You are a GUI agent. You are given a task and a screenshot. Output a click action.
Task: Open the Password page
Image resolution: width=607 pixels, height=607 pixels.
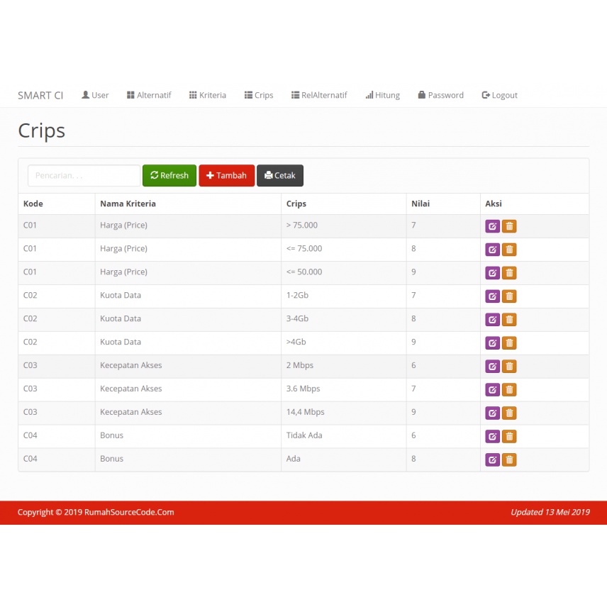click(x=440, y=95)
